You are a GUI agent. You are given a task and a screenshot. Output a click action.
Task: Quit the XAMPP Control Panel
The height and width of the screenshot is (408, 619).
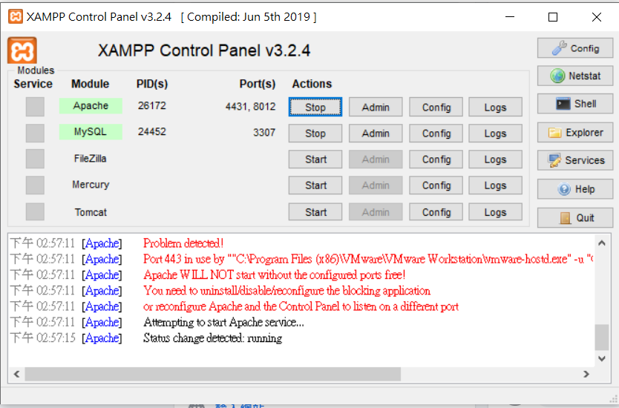click(575, 218)
